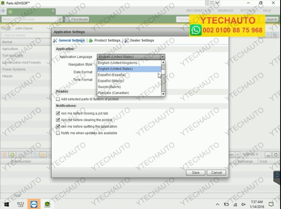Open John Deere Parts ADVISOR taskbar icon

click(47, 204)
